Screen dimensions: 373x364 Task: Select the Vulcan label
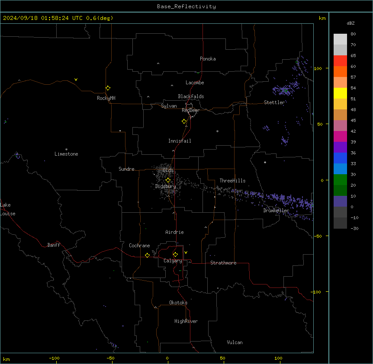[235, 342]
